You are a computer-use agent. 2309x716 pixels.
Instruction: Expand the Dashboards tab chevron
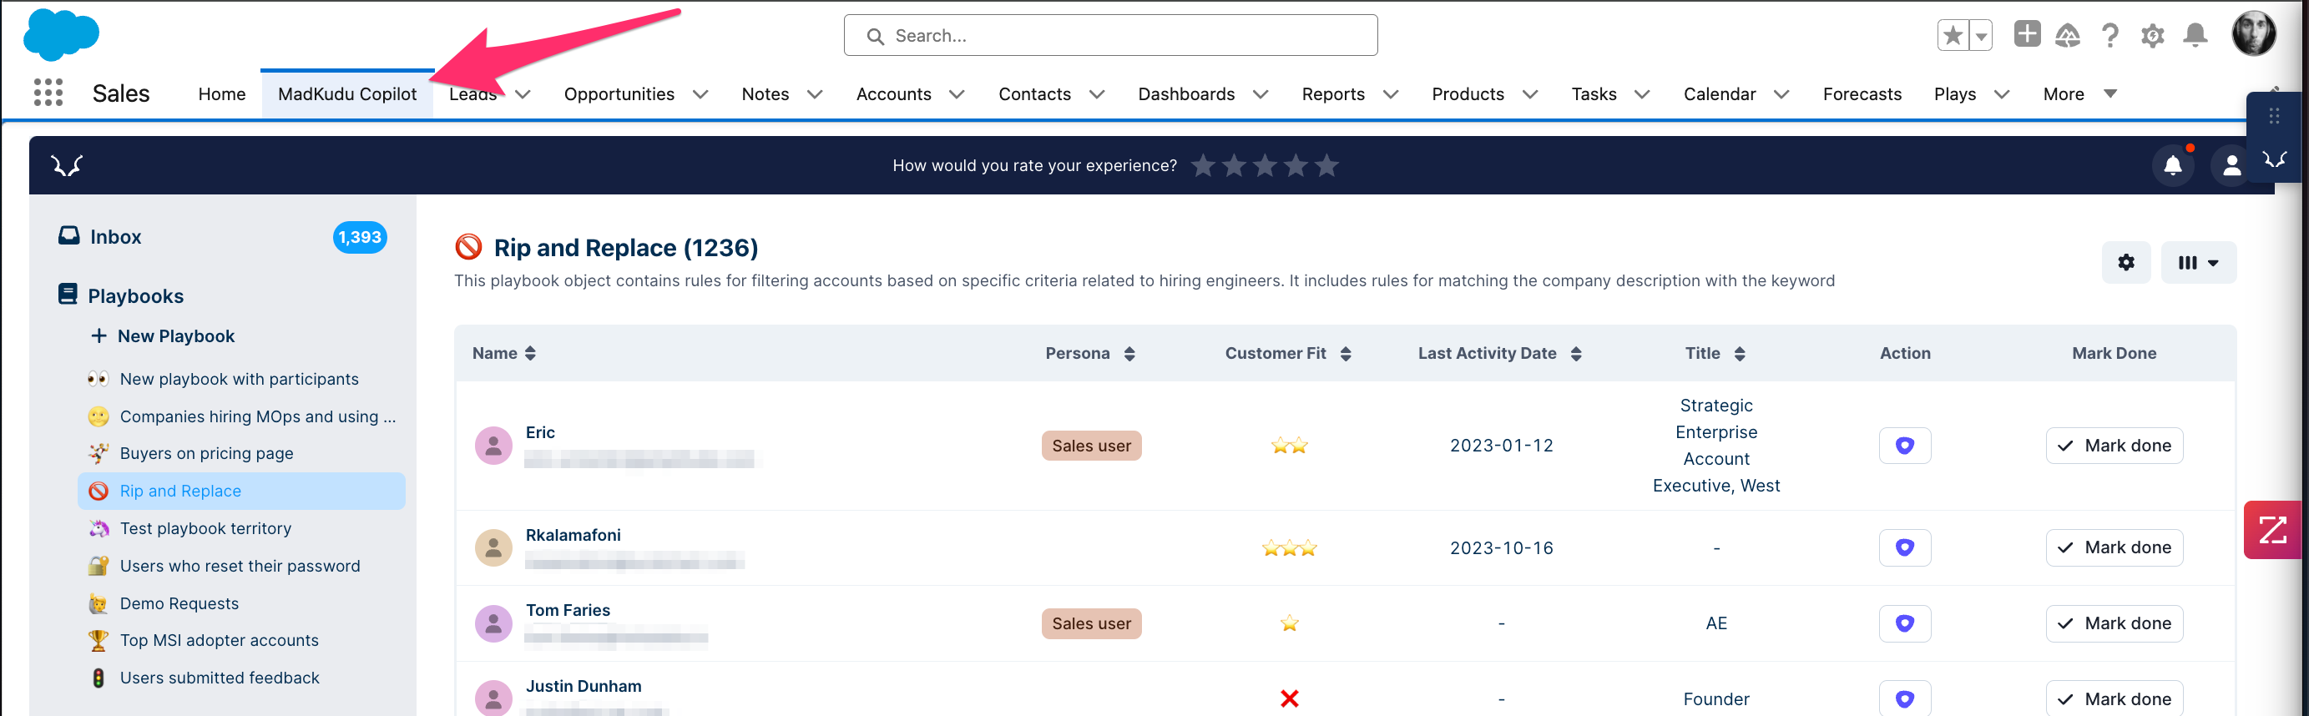[x=1261, y=94]
